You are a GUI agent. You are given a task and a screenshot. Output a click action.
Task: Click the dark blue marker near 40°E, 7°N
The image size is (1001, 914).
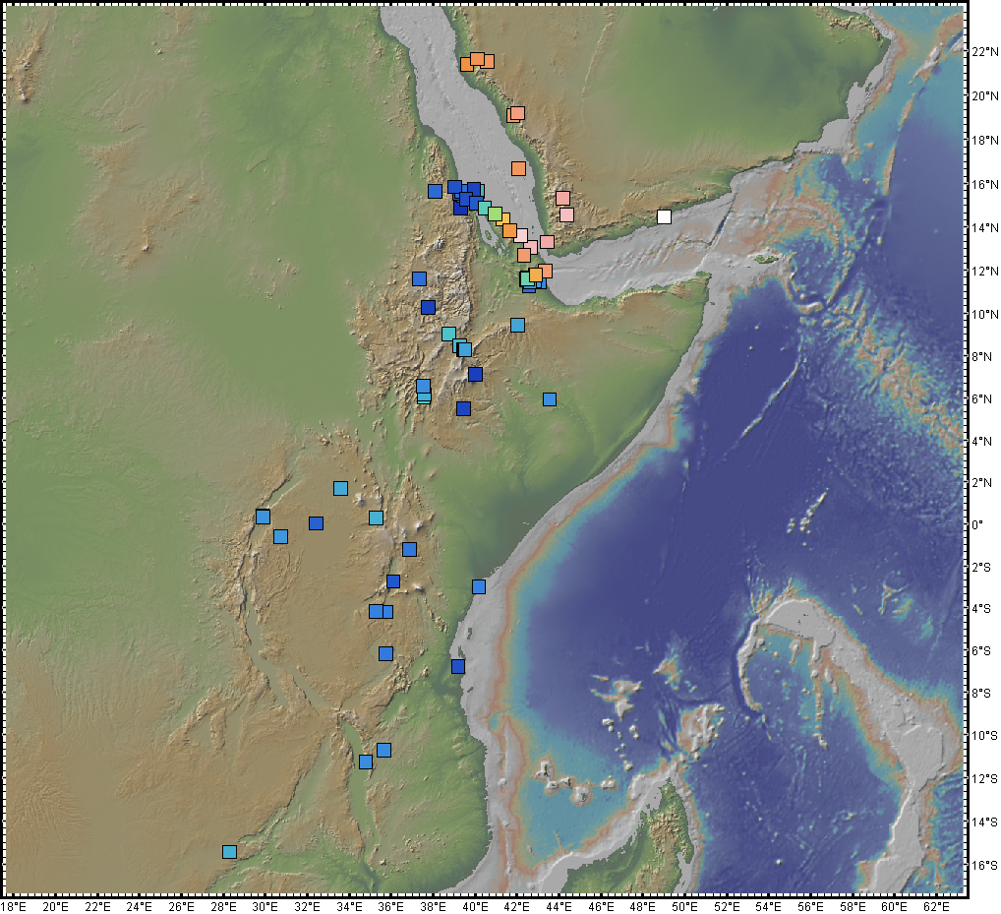(475, 374)
